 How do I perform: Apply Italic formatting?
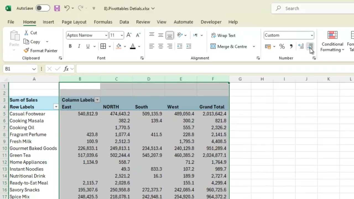click(x=79, y=46)
